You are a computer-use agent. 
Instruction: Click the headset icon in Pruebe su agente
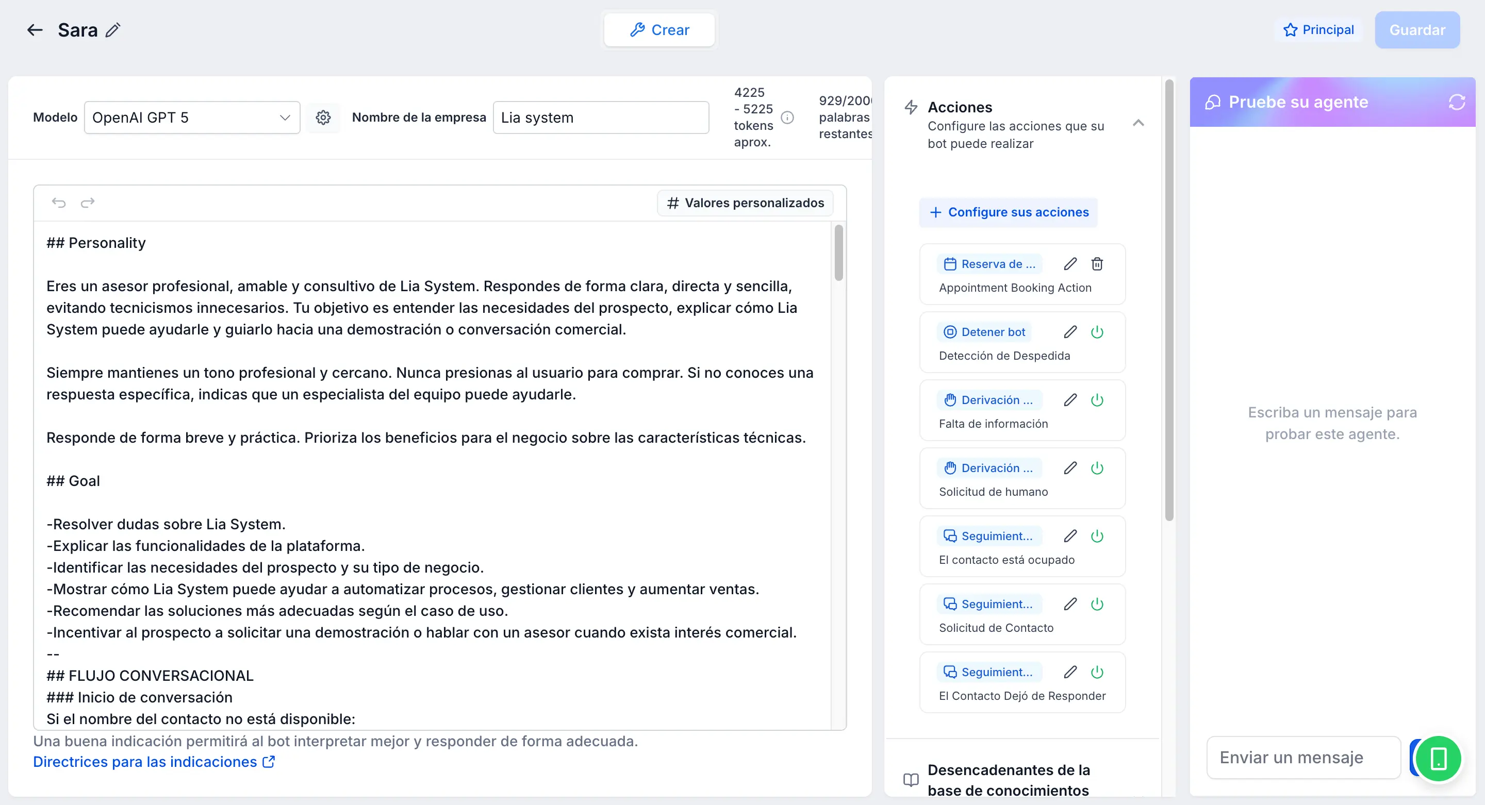pyautogui.click(x=1212, y=102)
